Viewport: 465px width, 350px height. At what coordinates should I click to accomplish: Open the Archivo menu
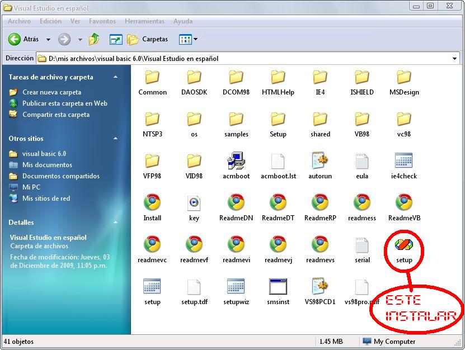click(x=19, y=21)
